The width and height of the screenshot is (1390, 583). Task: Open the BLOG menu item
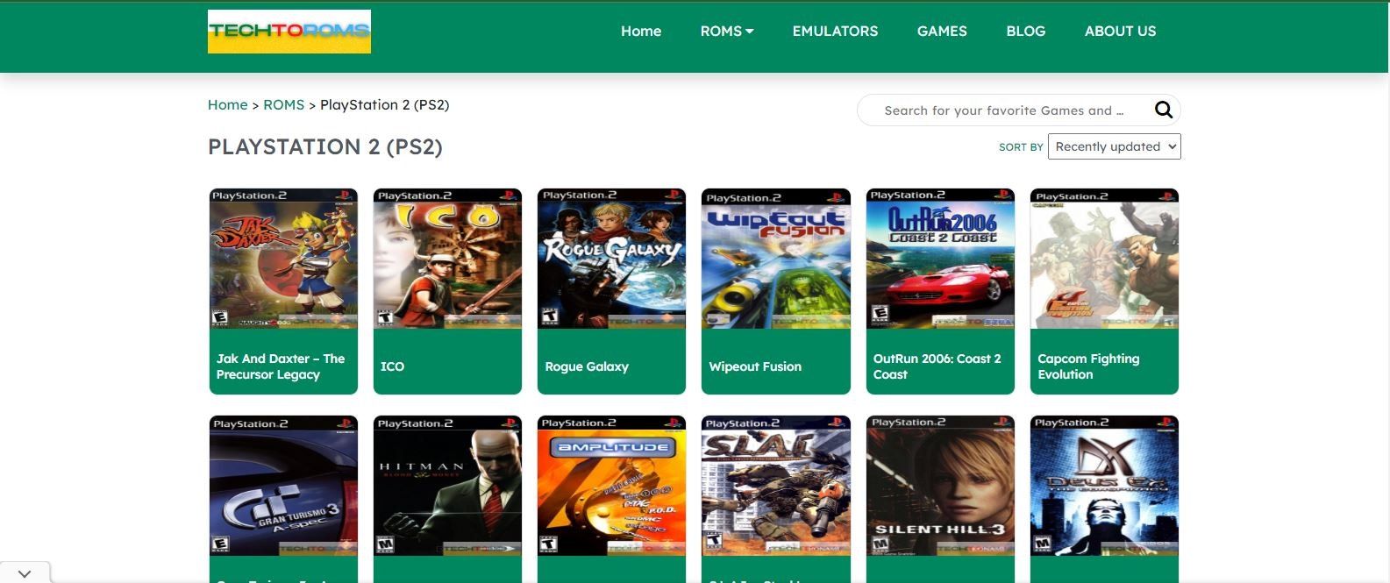click(x=1025, y=31)
